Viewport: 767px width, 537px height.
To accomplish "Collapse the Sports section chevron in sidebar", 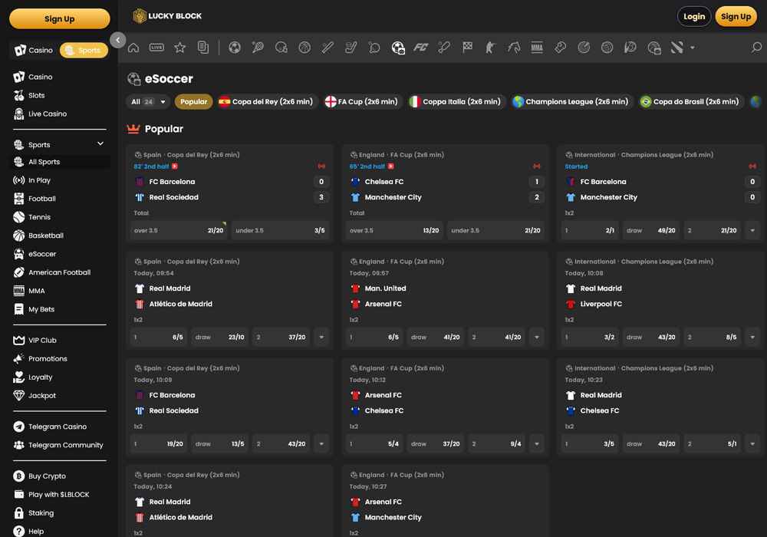I will 100,143.
